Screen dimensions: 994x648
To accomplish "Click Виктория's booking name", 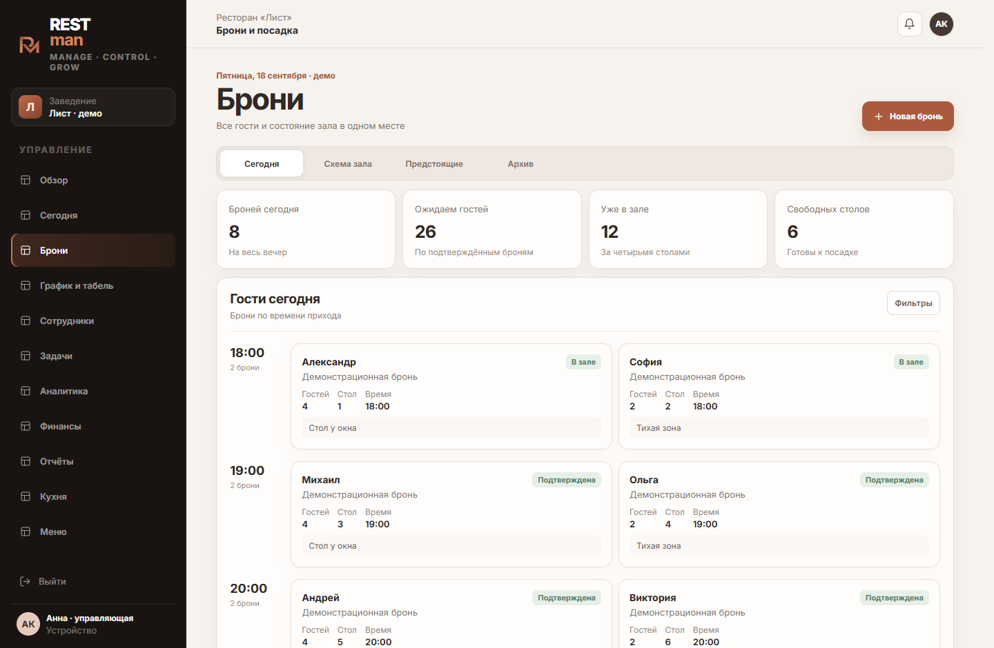I will tap(653, 598).
